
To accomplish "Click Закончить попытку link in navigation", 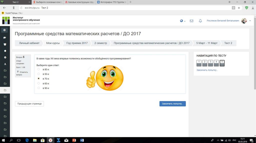I will (x=207, y=70).
